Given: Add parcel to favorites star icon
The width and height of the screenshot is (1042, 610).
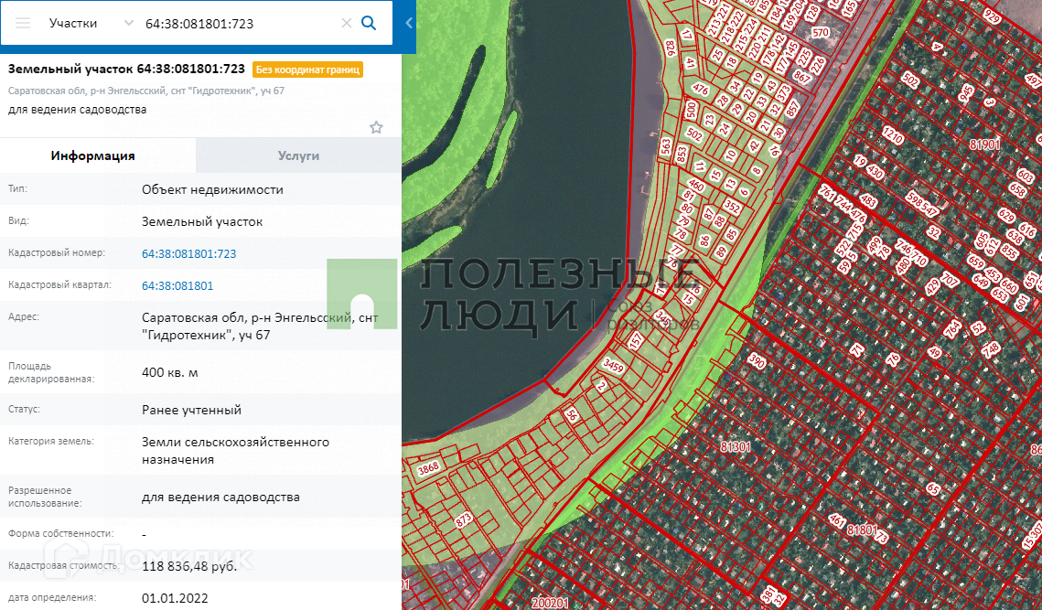Looking at the screenshot, I should pyautogui.click(x=376, y=128).
